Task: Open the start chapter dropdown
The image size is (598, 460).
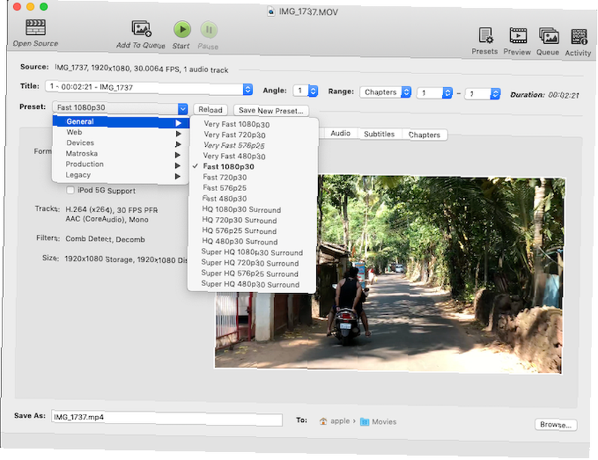Action: 434,93
